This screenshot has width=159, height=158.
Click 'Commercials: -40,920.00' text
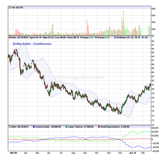point(48,127)
